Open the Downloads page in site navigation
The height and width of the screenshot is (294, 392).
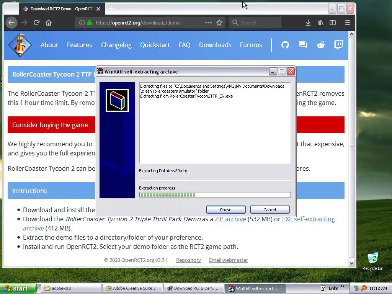coord(215,45)
